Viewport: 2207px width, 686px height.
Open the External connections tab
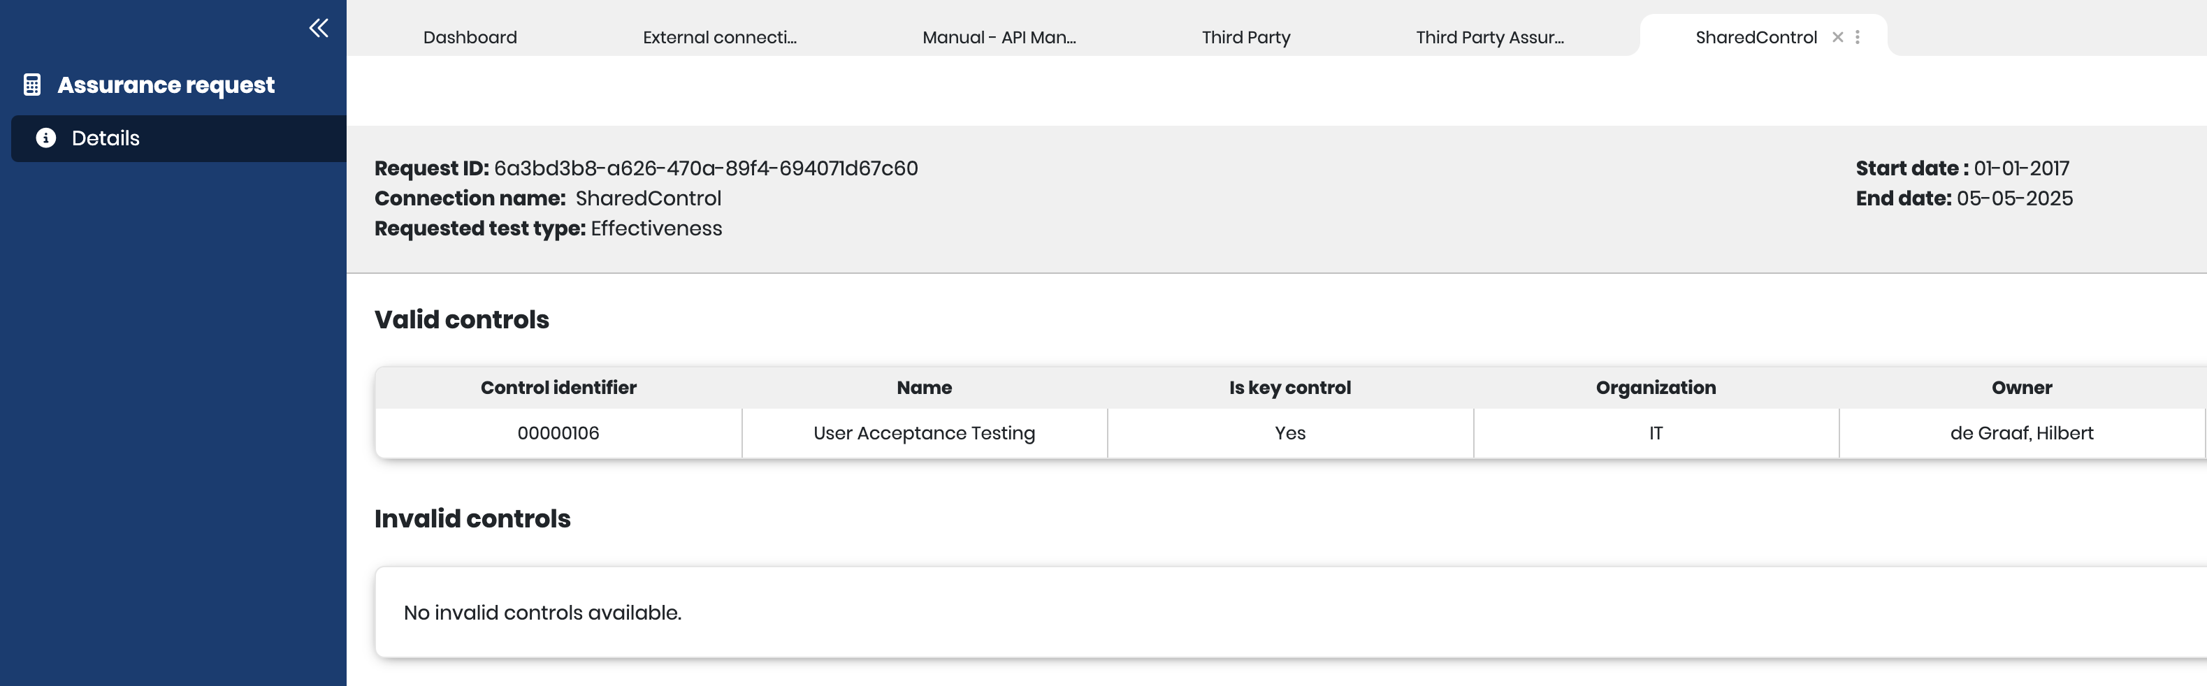(719, 38)
